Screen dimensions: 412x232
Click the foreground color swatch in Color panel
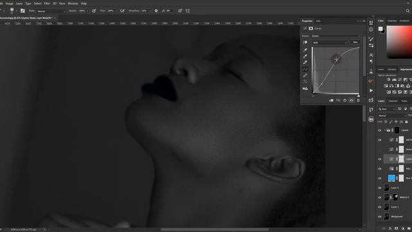coord(380,29)
